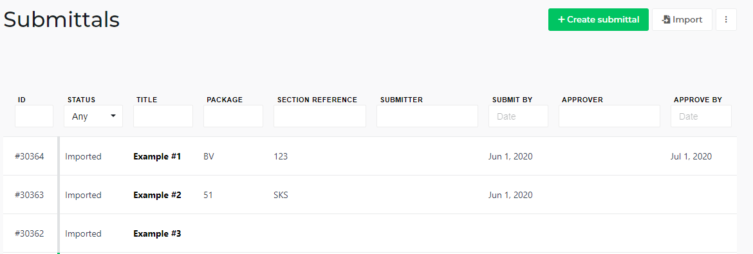
Task: Click the Create submittal button
Action: (x=599, y=20)
